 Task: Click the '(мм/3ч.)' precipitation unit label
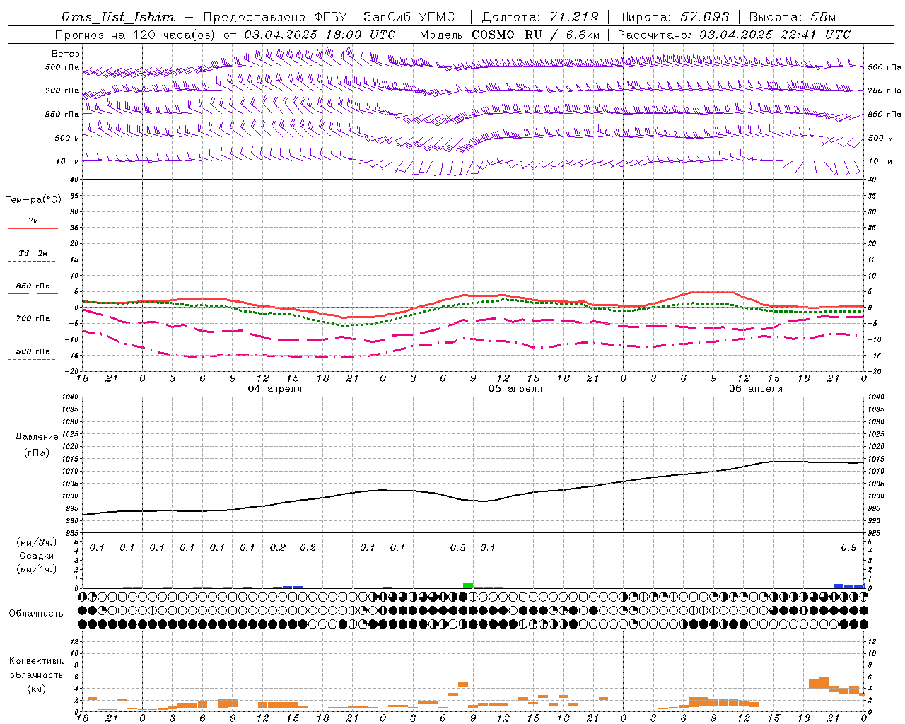click(x=37, y=543)
